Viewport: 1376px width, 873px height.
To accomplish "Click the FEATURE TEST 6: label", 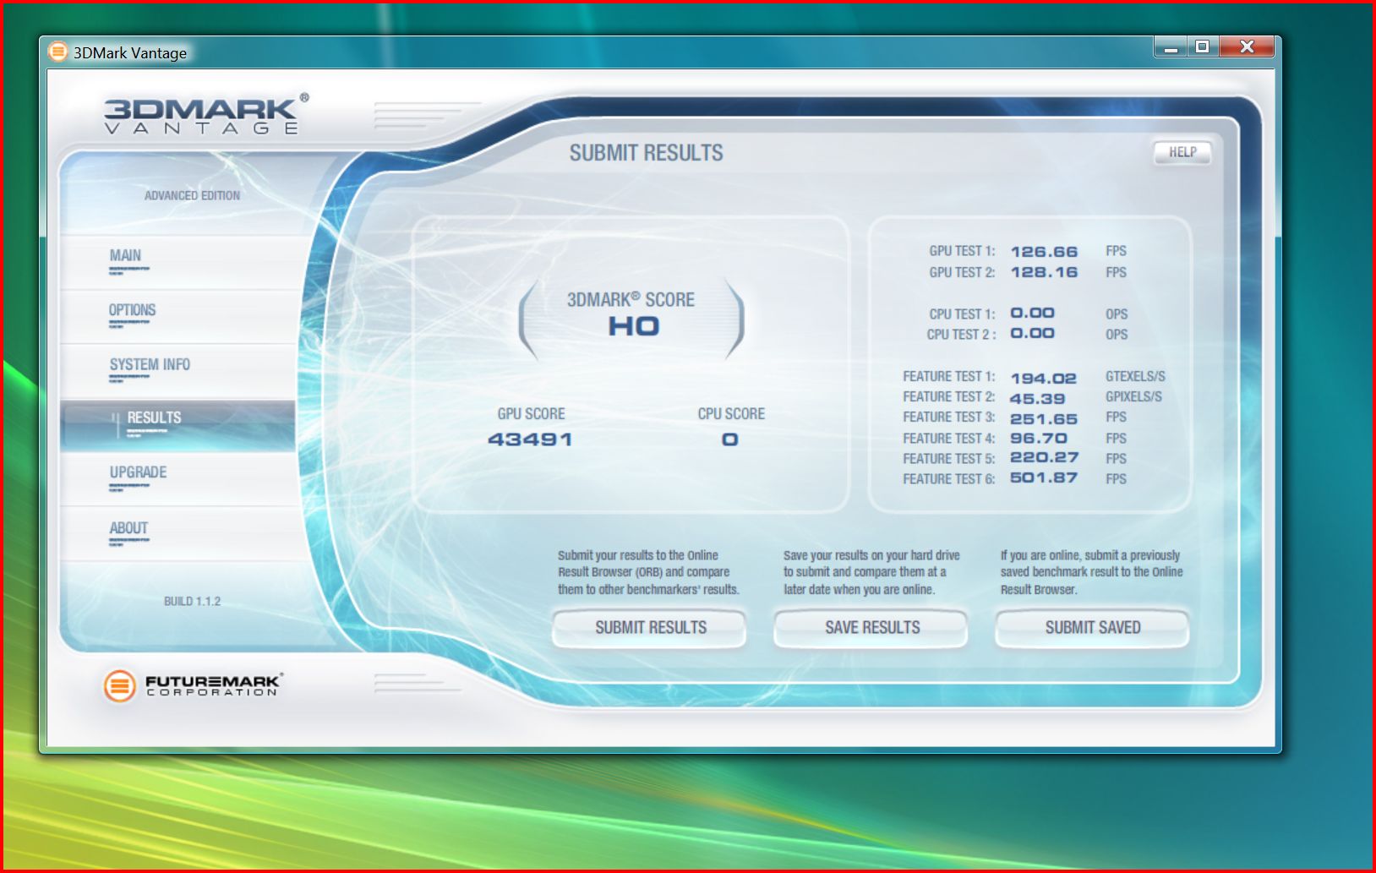I will tap(948, 479).
